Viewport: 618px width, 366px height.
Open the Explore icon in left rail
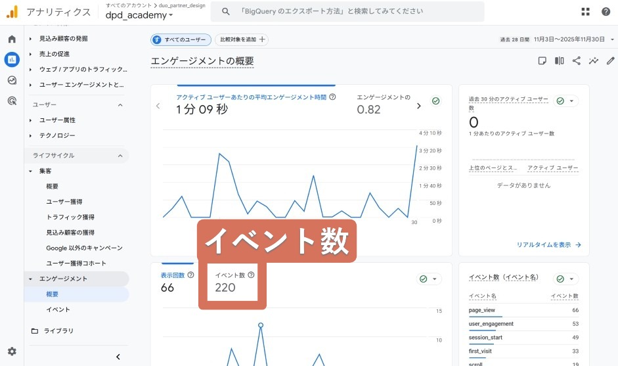pyautogui.click(x=12, y=80)
